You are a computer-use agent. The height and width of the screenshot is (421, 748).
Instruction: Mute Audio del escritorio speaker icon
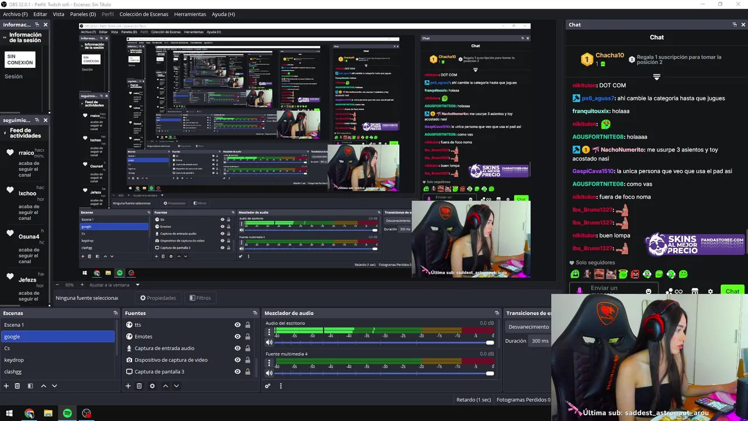(x=269, y=343)
